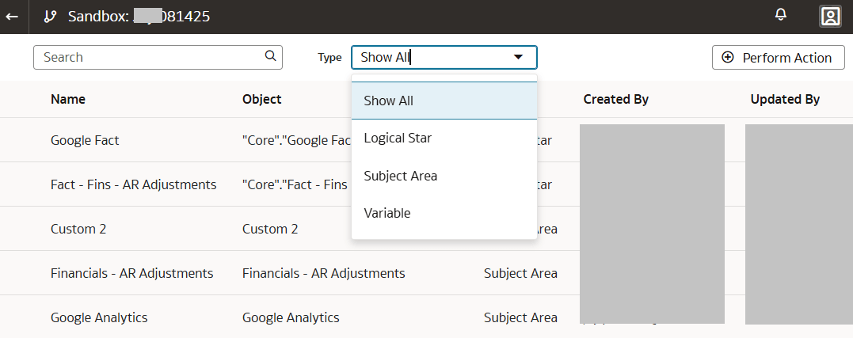Click the plus icon in Perform Action

[x=728, y=58]
